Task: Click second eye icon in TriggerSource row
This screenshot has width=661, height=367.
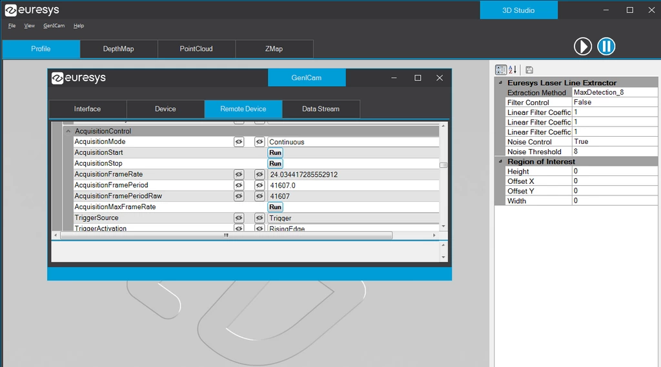Action: tap(259, 218)
